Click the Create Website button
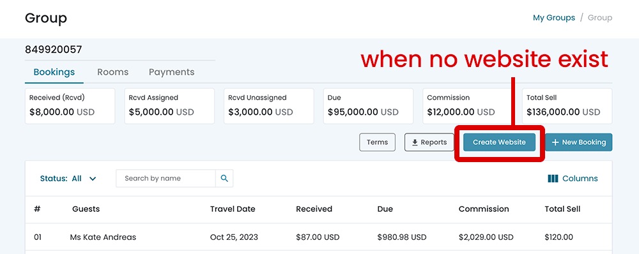Screen dimensions: 639x254 (499, 142)
